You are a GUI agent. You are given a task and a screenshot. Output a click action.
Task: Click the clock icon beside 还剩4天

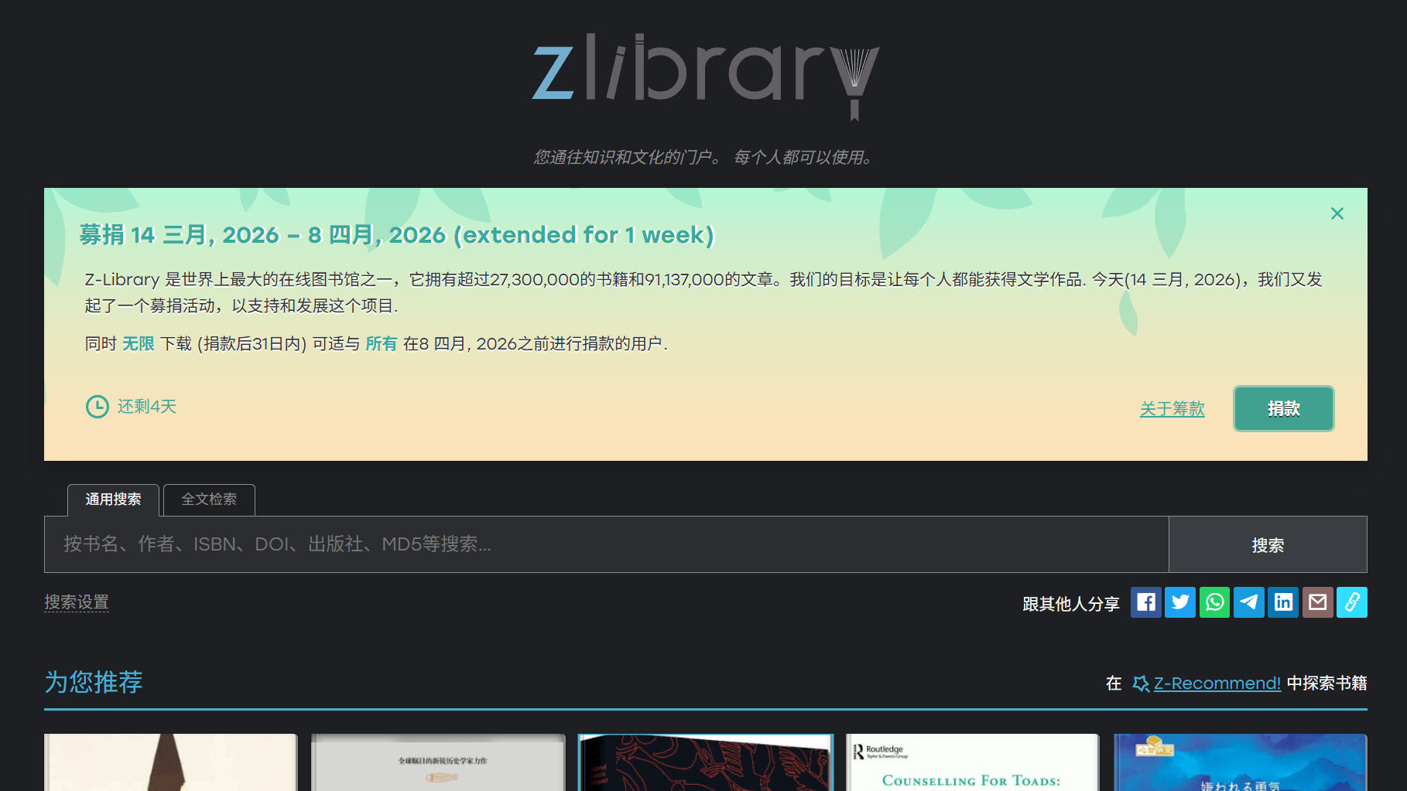pos(98,407)
